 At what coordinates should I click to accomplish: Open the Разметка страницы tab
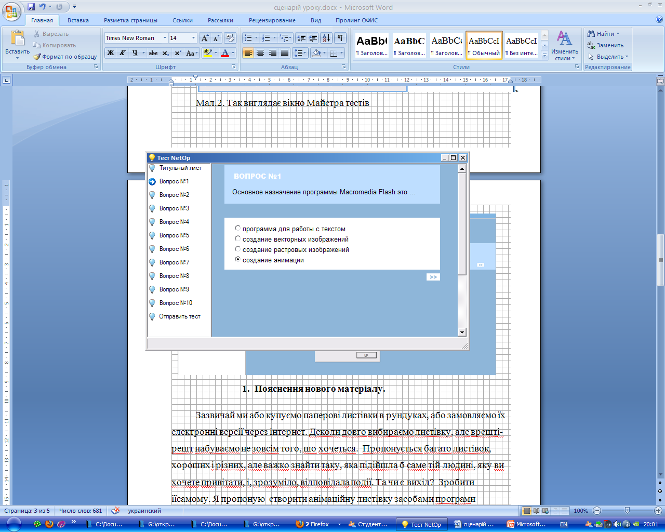click(x=130, y=20)
